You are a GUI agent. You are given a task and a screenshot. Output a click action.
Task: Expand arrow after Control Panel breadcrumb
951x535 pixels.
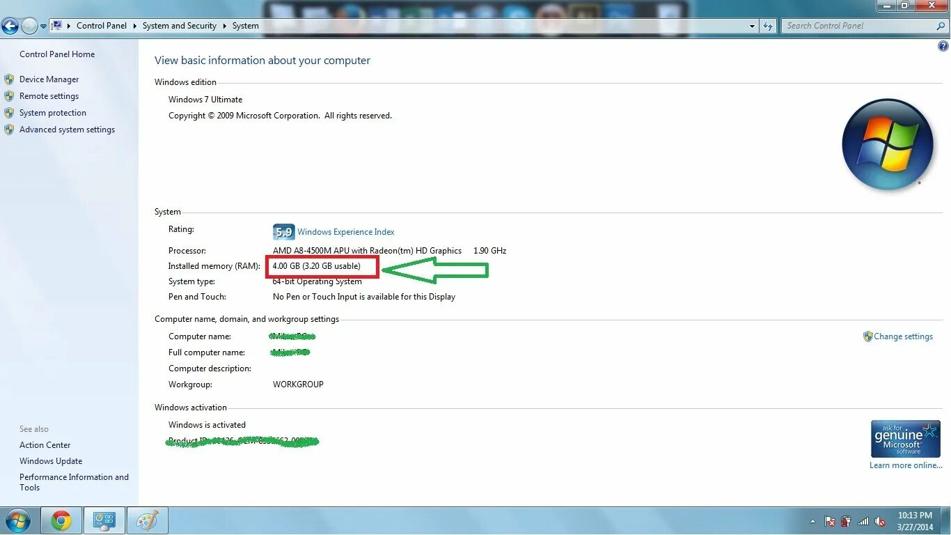135,26
